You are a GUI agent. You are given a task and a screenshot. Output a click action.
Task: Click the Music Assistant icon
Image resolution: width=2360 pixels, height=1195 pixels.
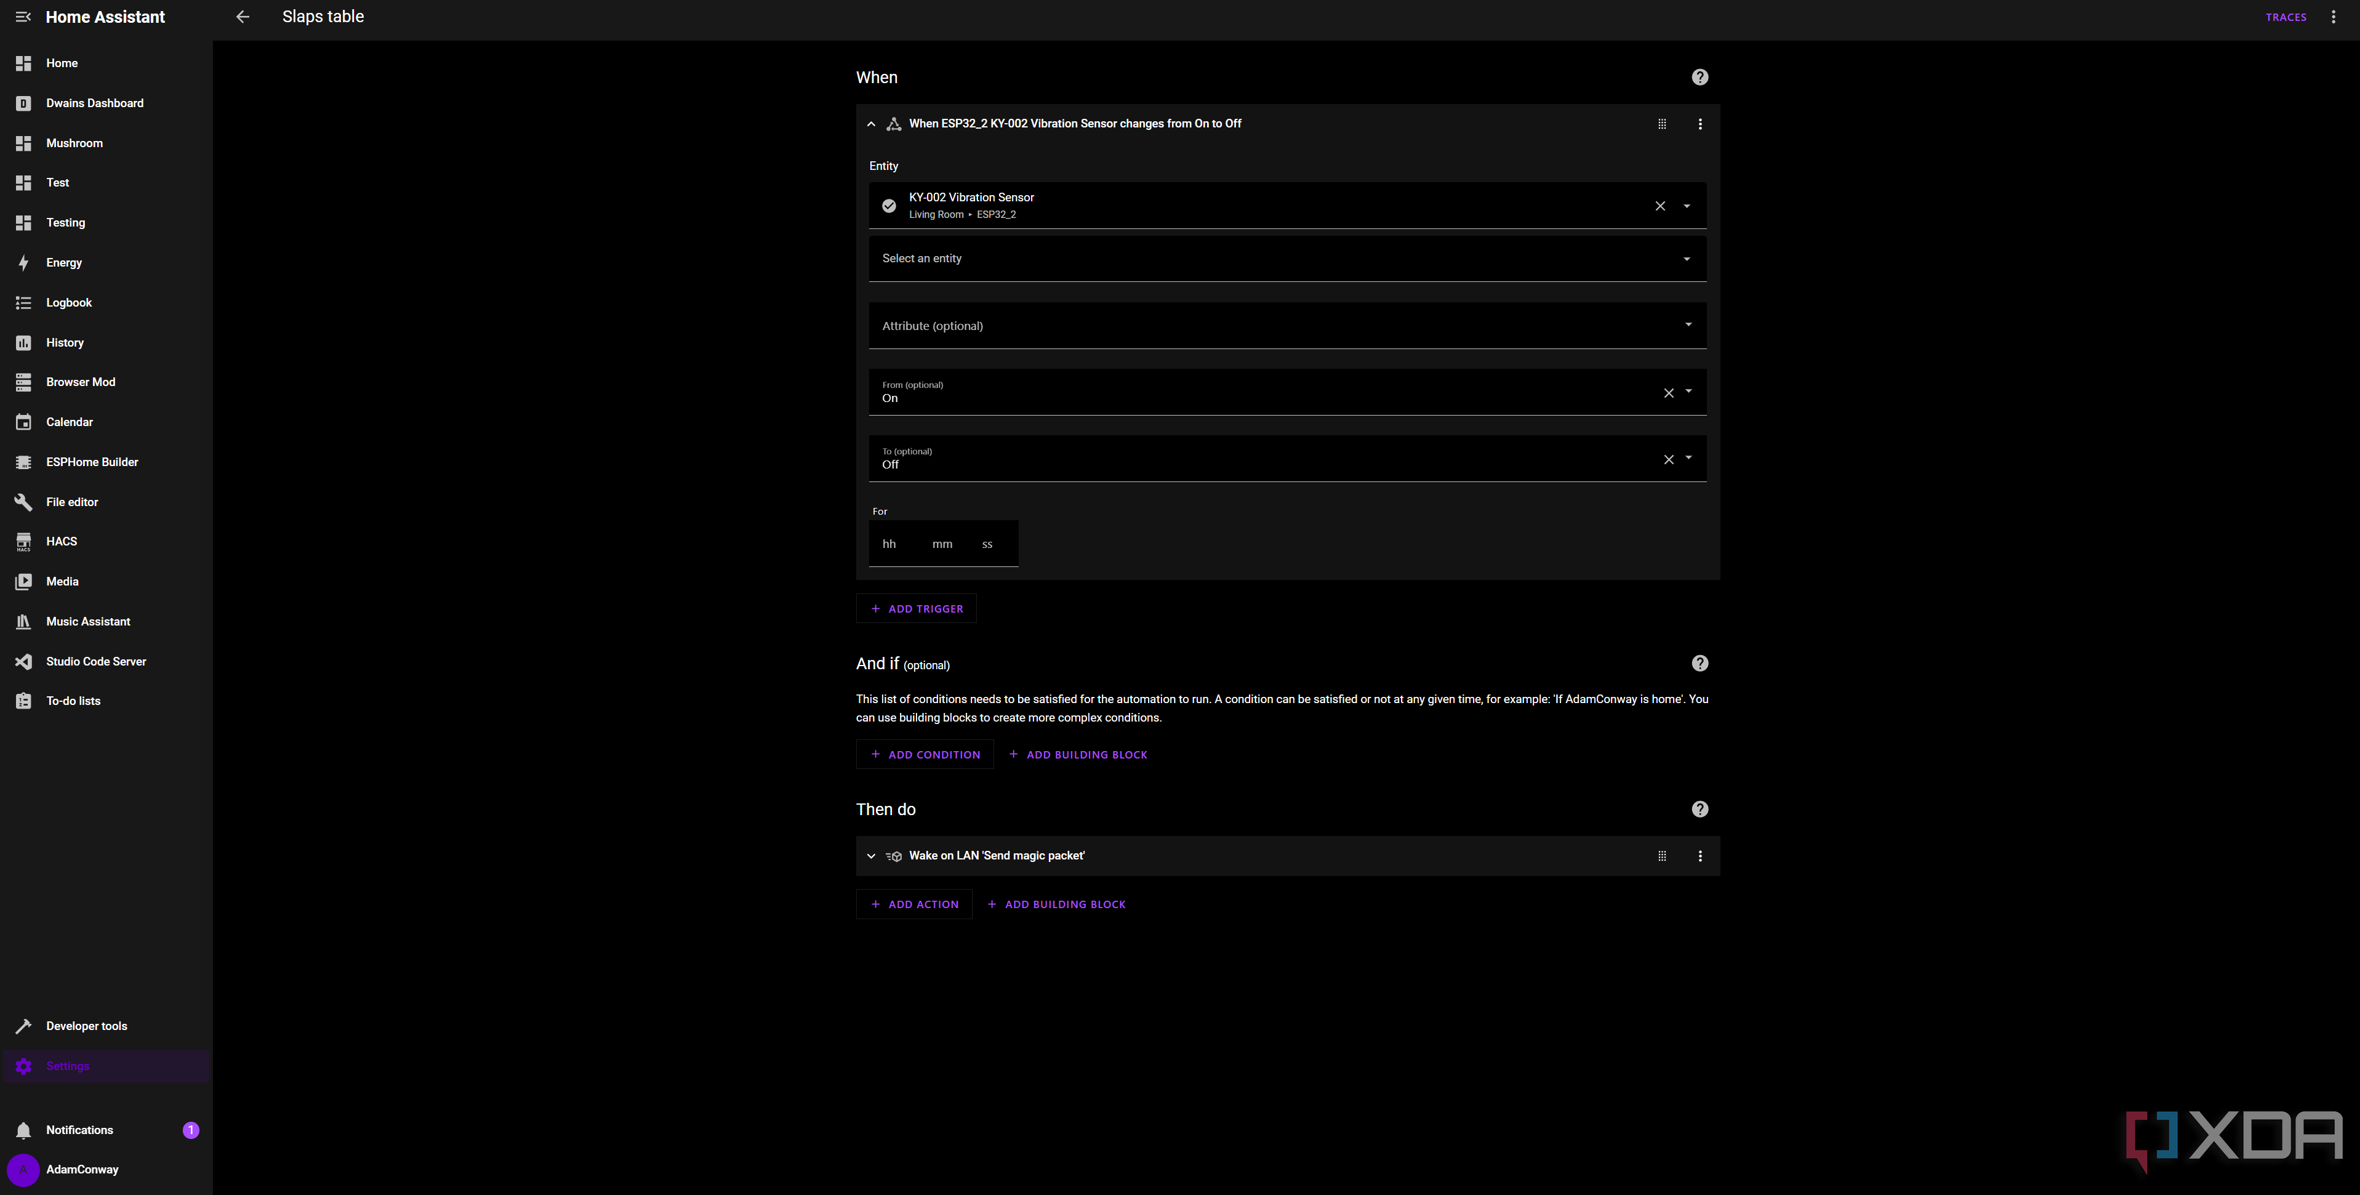click(24, 621)
